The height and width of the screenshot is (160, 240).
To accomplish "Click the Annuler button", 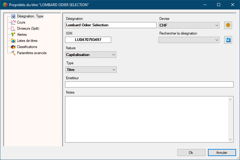I will click(222, 152).
